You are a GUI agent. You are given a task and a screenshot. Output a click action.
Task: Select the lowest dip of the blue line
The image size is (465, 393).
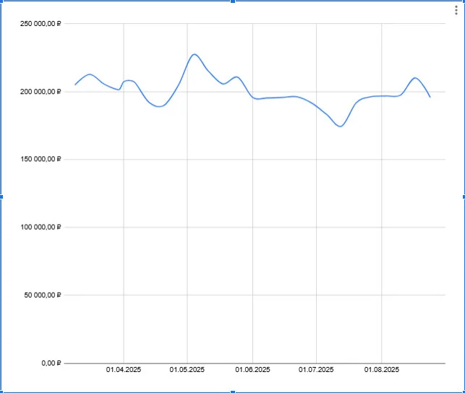341,126
